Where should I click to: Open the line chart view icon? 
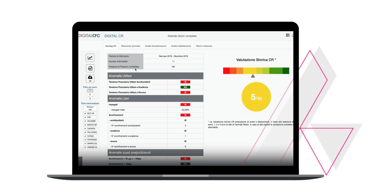(x=90, y=58)
